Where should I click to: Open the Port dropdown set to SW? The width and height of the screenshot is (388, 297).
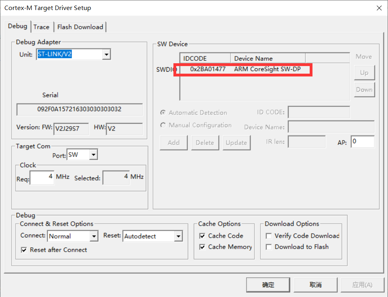coord(94,155)
